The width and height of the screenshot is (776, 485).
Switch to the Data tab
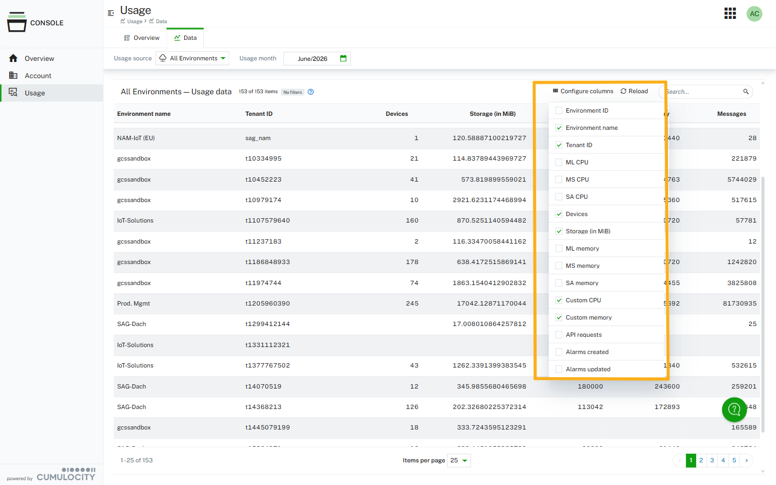point(185,38)
